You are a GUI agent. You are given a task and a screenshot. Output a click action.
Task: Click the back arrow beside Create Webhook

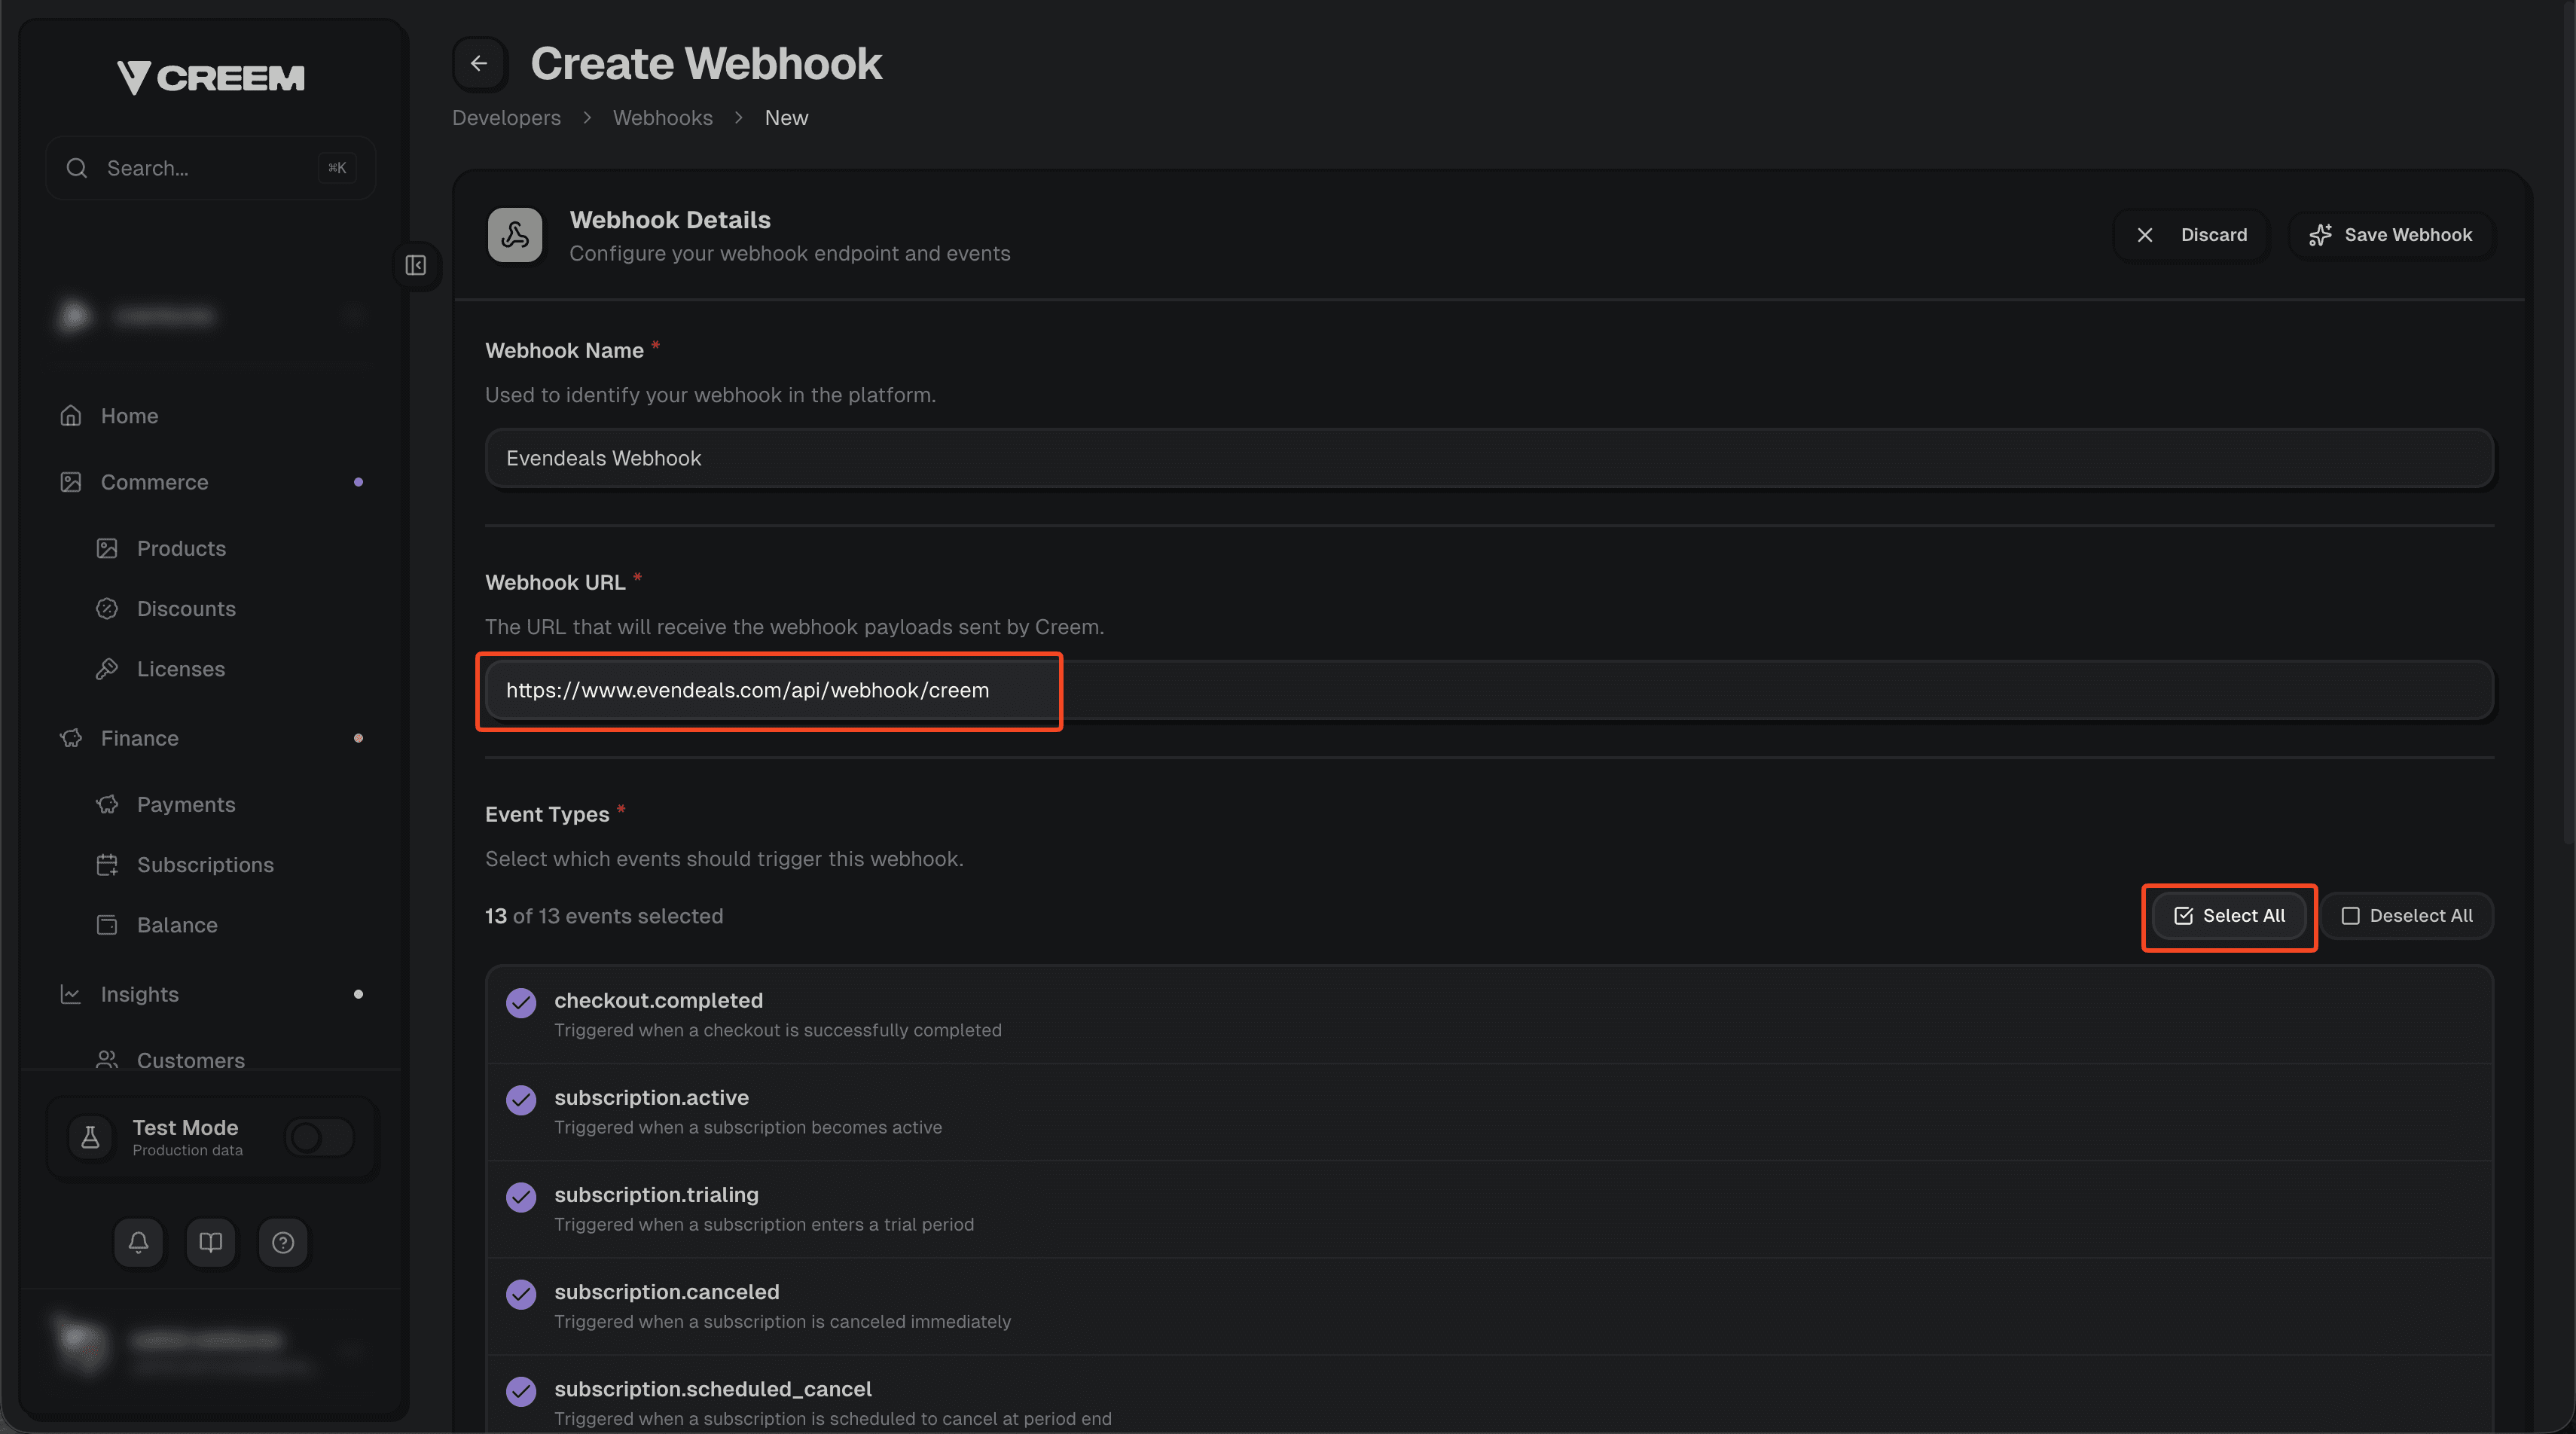click(479, 63)
